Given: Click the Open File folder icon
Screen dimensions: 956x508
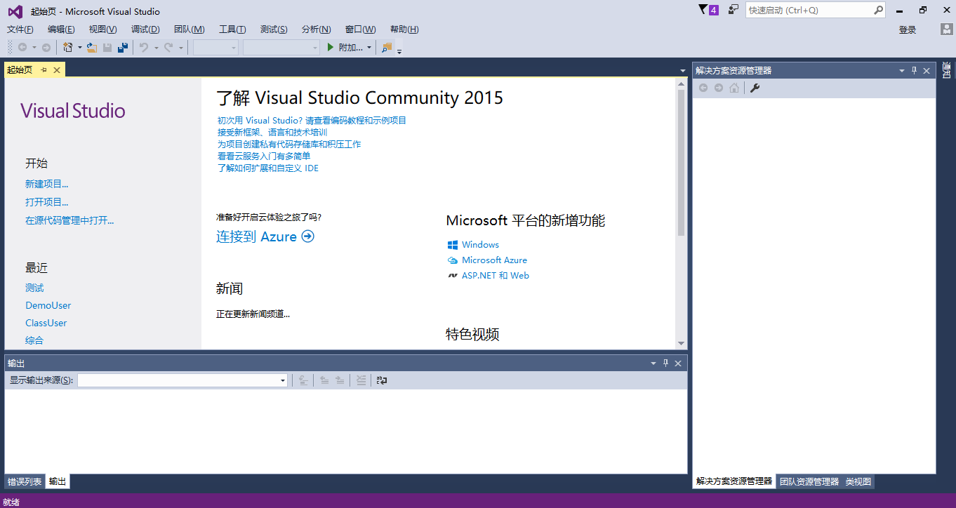Looking at the screenshot, I should [x=92, y=48].
